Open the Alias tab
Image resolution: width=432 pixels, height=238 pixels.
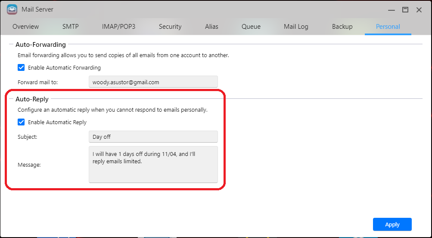point(211,27)
